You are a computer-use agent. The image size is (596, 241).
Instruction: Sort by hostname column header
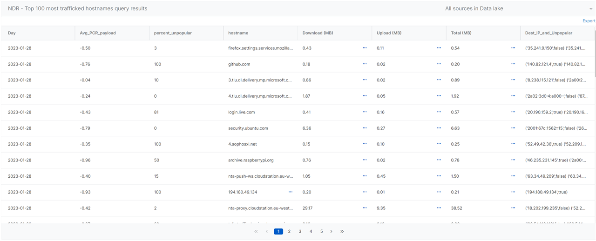click(238, 33)
